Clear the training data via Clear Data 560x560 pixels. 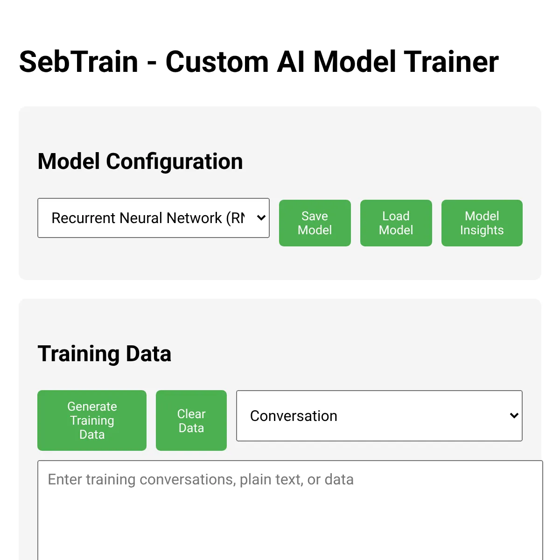click(x=191, y=420)
